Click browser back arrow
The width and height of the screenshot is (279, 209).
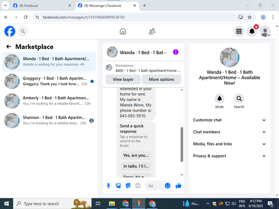(x=6, y=17)
